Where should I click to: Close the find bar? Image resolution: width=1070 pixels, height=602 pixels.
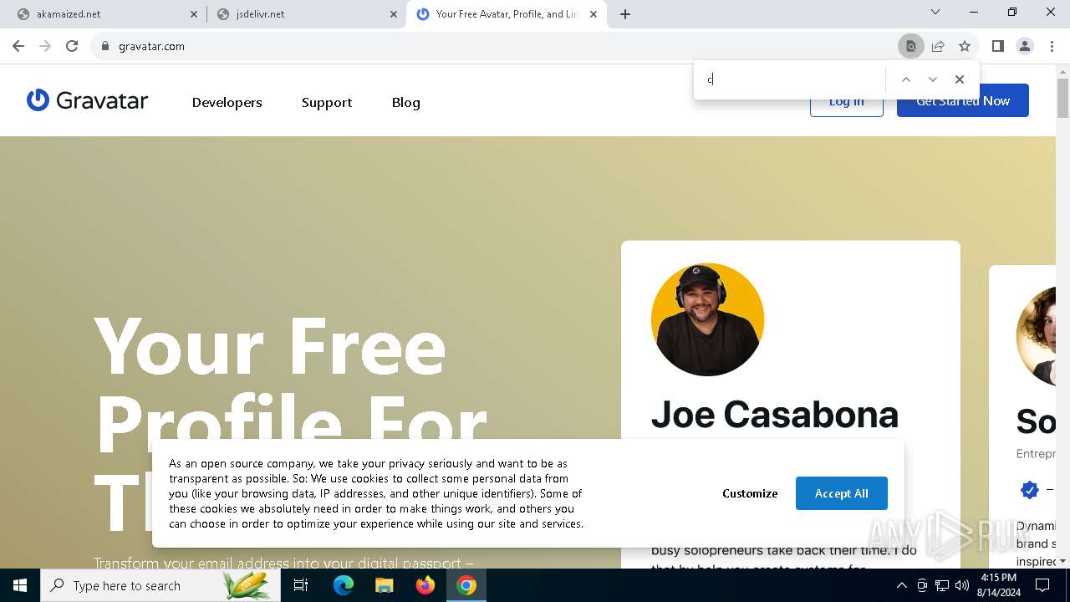coord(960,79)
